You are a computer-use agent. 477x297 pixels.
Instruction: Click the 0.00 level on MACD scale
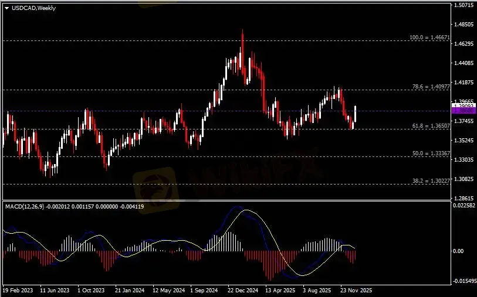tap(458, 251)
